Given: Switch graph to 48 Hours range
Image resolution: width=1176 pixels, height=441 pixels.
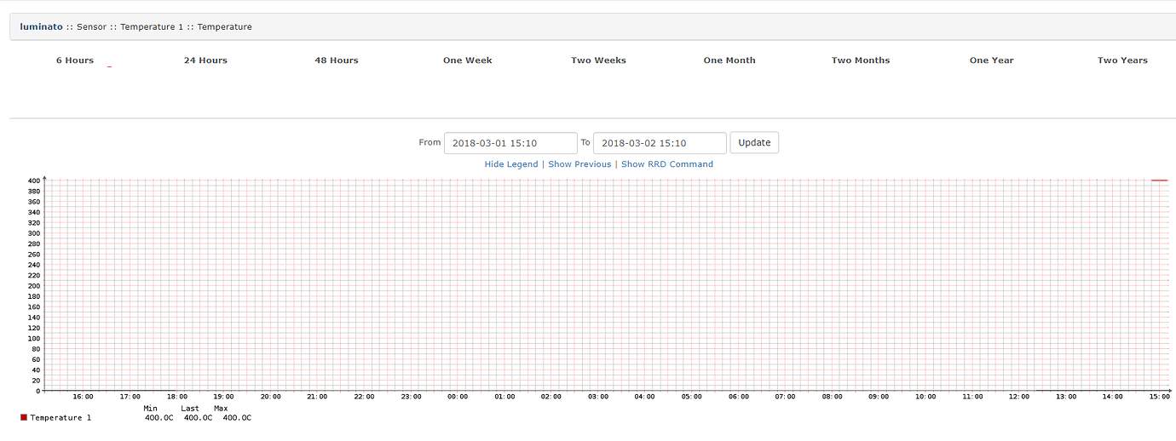Looking at the screenshot, I should click(x=337, y=60).
